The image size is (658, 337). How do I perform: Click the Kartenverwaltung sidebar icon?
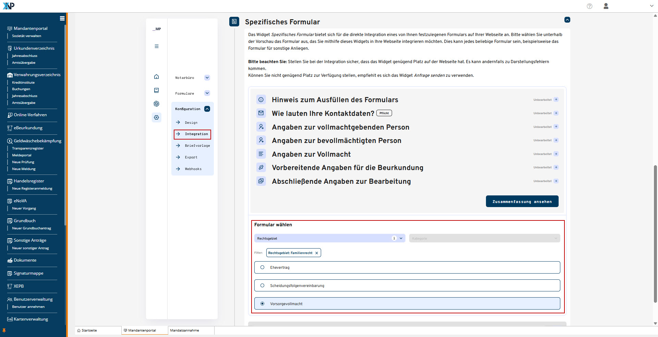click(10, 319)
